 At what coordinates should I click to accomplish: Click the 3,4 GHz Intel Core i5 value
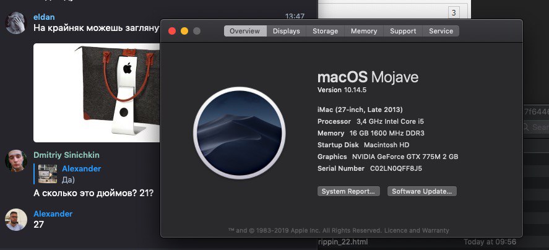pyautogui.click(x=390, y=121)
